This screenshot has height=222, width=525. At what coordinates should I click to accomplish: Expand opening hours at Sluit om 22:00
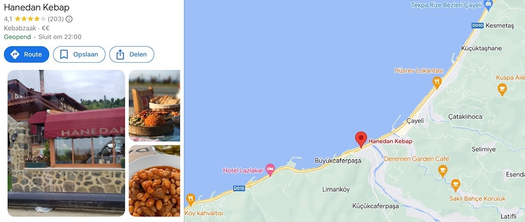(x=60, y=37)
